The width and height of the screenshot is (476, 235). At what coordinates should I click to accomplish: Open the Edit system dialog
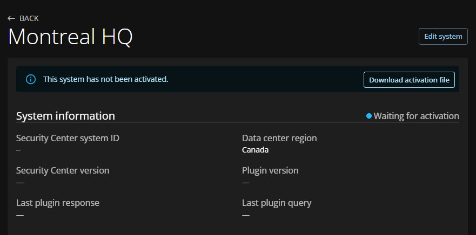tap(443, 37)
